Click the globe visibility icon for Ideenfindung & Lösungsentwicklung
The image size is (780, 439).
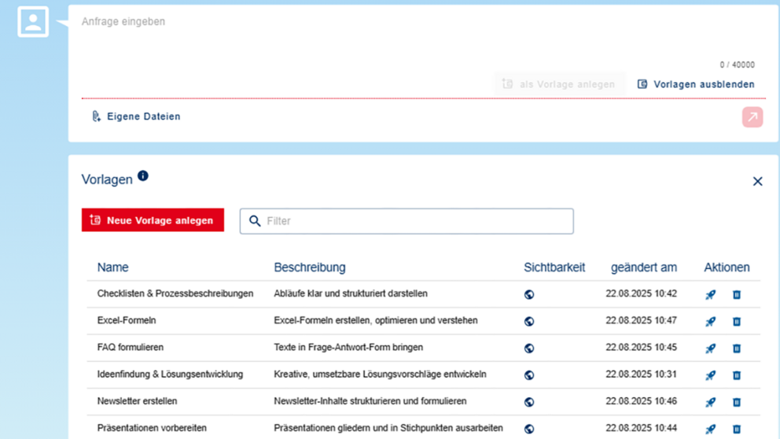tap(529, 375)
